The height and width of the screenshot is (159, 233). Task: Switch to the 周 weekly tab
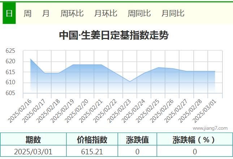pos(27,13)
